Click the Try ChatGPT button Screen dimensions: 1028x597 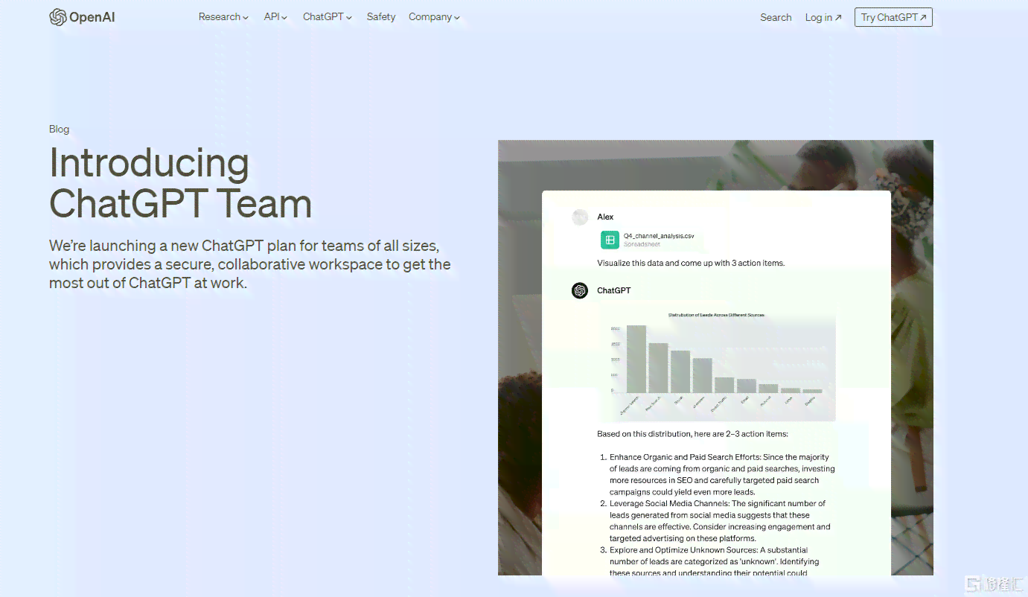coord(893,17)
